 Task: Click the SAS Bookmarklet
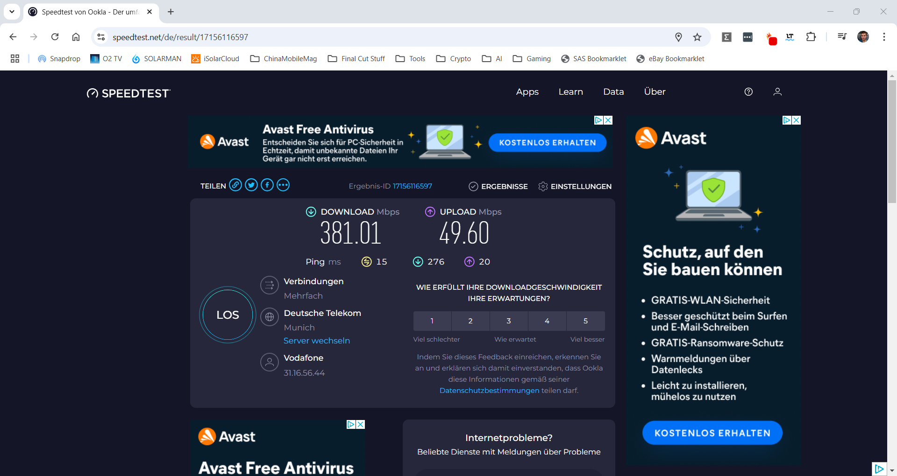tap(594, 59)
